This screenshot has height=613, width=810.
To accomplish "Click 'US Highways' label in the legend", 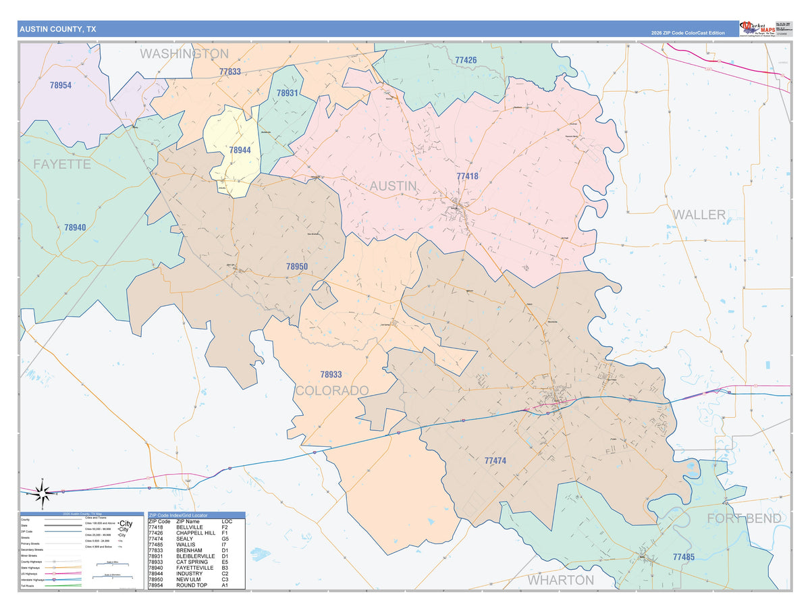I will [x=29, y=574].
